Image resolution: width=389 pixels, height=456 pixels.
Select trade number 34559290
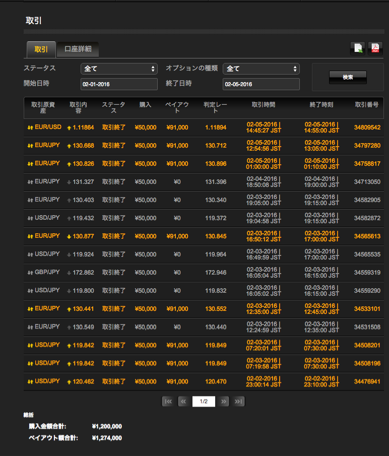(367, 291)
